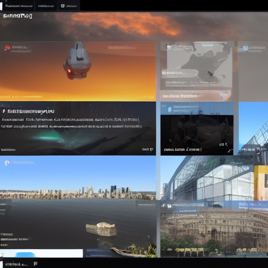This screenshot has height=268, width=268.
Task: Click the blue document icon on the blue-header tile
Action: pyautogui.click(x=170, y=109)
